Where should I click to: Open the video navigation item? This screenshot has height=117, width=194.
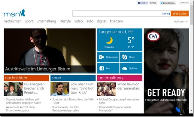point(78,21)
